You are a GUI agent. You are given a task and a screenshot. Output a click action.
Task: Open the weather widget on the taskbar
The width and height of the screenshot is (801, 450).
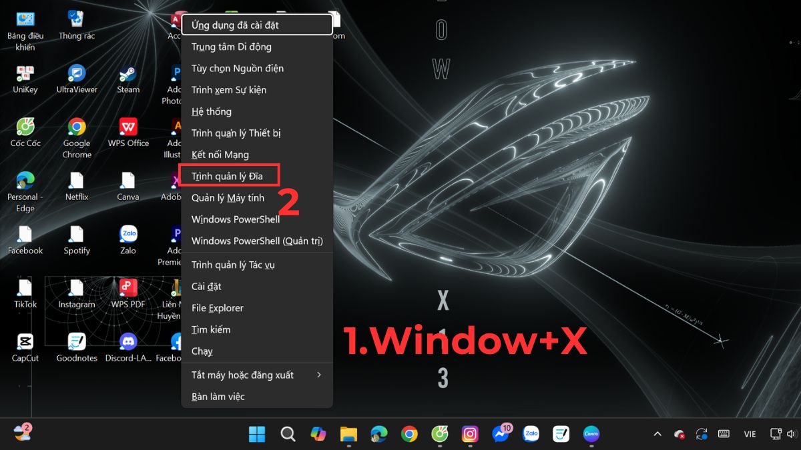tap(22, 433)
